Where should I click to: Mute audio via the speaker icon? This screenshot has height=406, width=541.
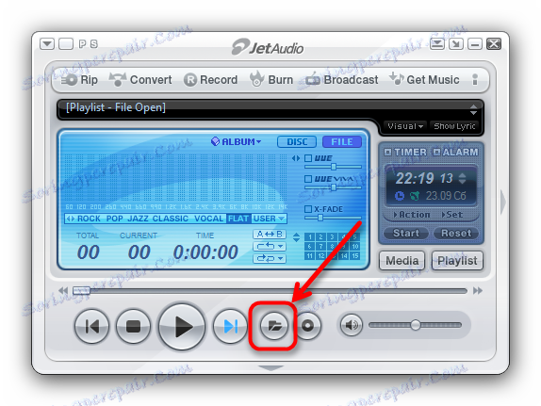point(352,325)
